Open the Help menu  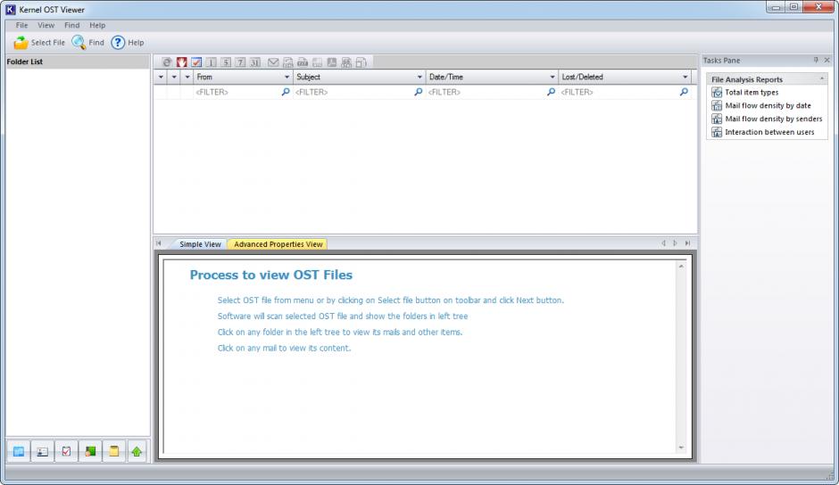97,25
